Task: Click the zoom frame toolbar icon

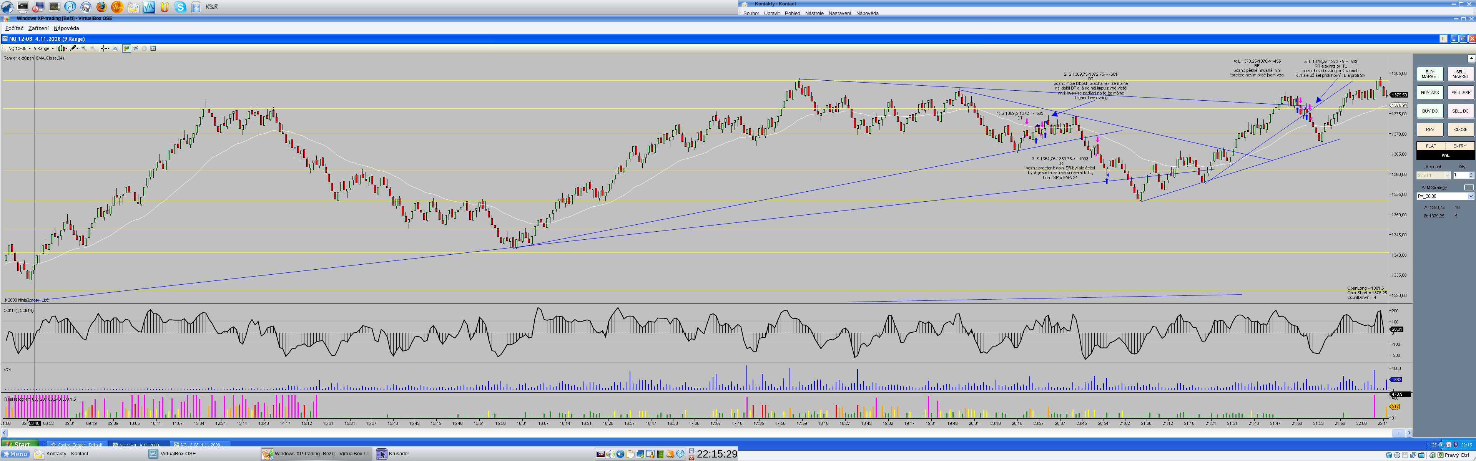Action: [115, 49]
